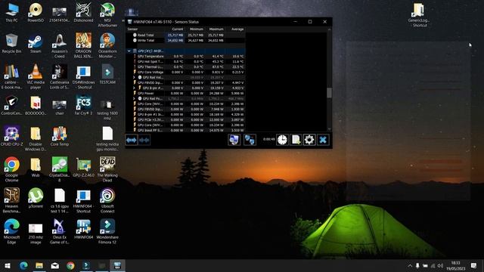The image size is (484, 272).
Task: Select the MSI Afterburner desktop icon
Action: tap(107, 15)
